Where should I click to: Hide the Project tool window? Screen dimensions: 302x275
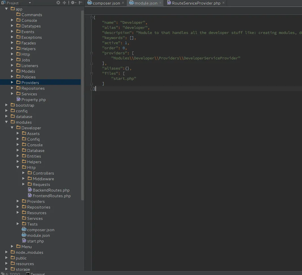point(81,3)
